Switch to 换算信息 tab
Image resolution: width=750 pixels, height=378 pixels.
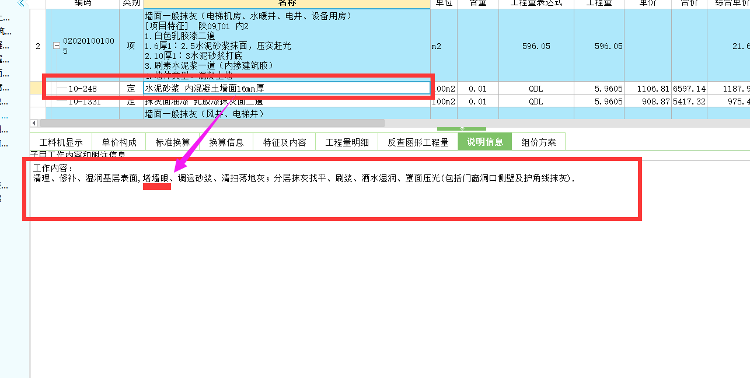[226, 142]
